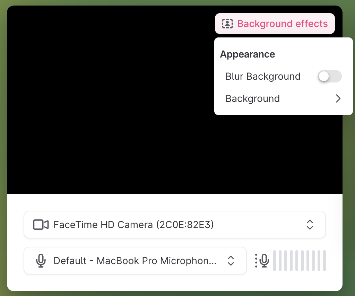Image resolution: width=355 pixels, height=296 pixels.
Task: Click the audio input level meter
Action: click(300, 261)
